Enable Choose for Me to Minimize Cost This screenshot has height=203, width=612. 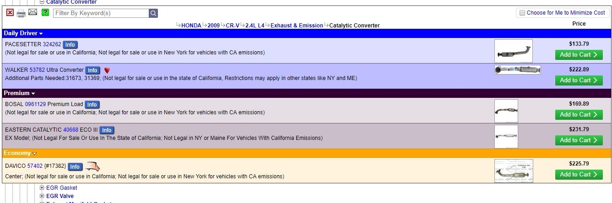coord(521,13)
